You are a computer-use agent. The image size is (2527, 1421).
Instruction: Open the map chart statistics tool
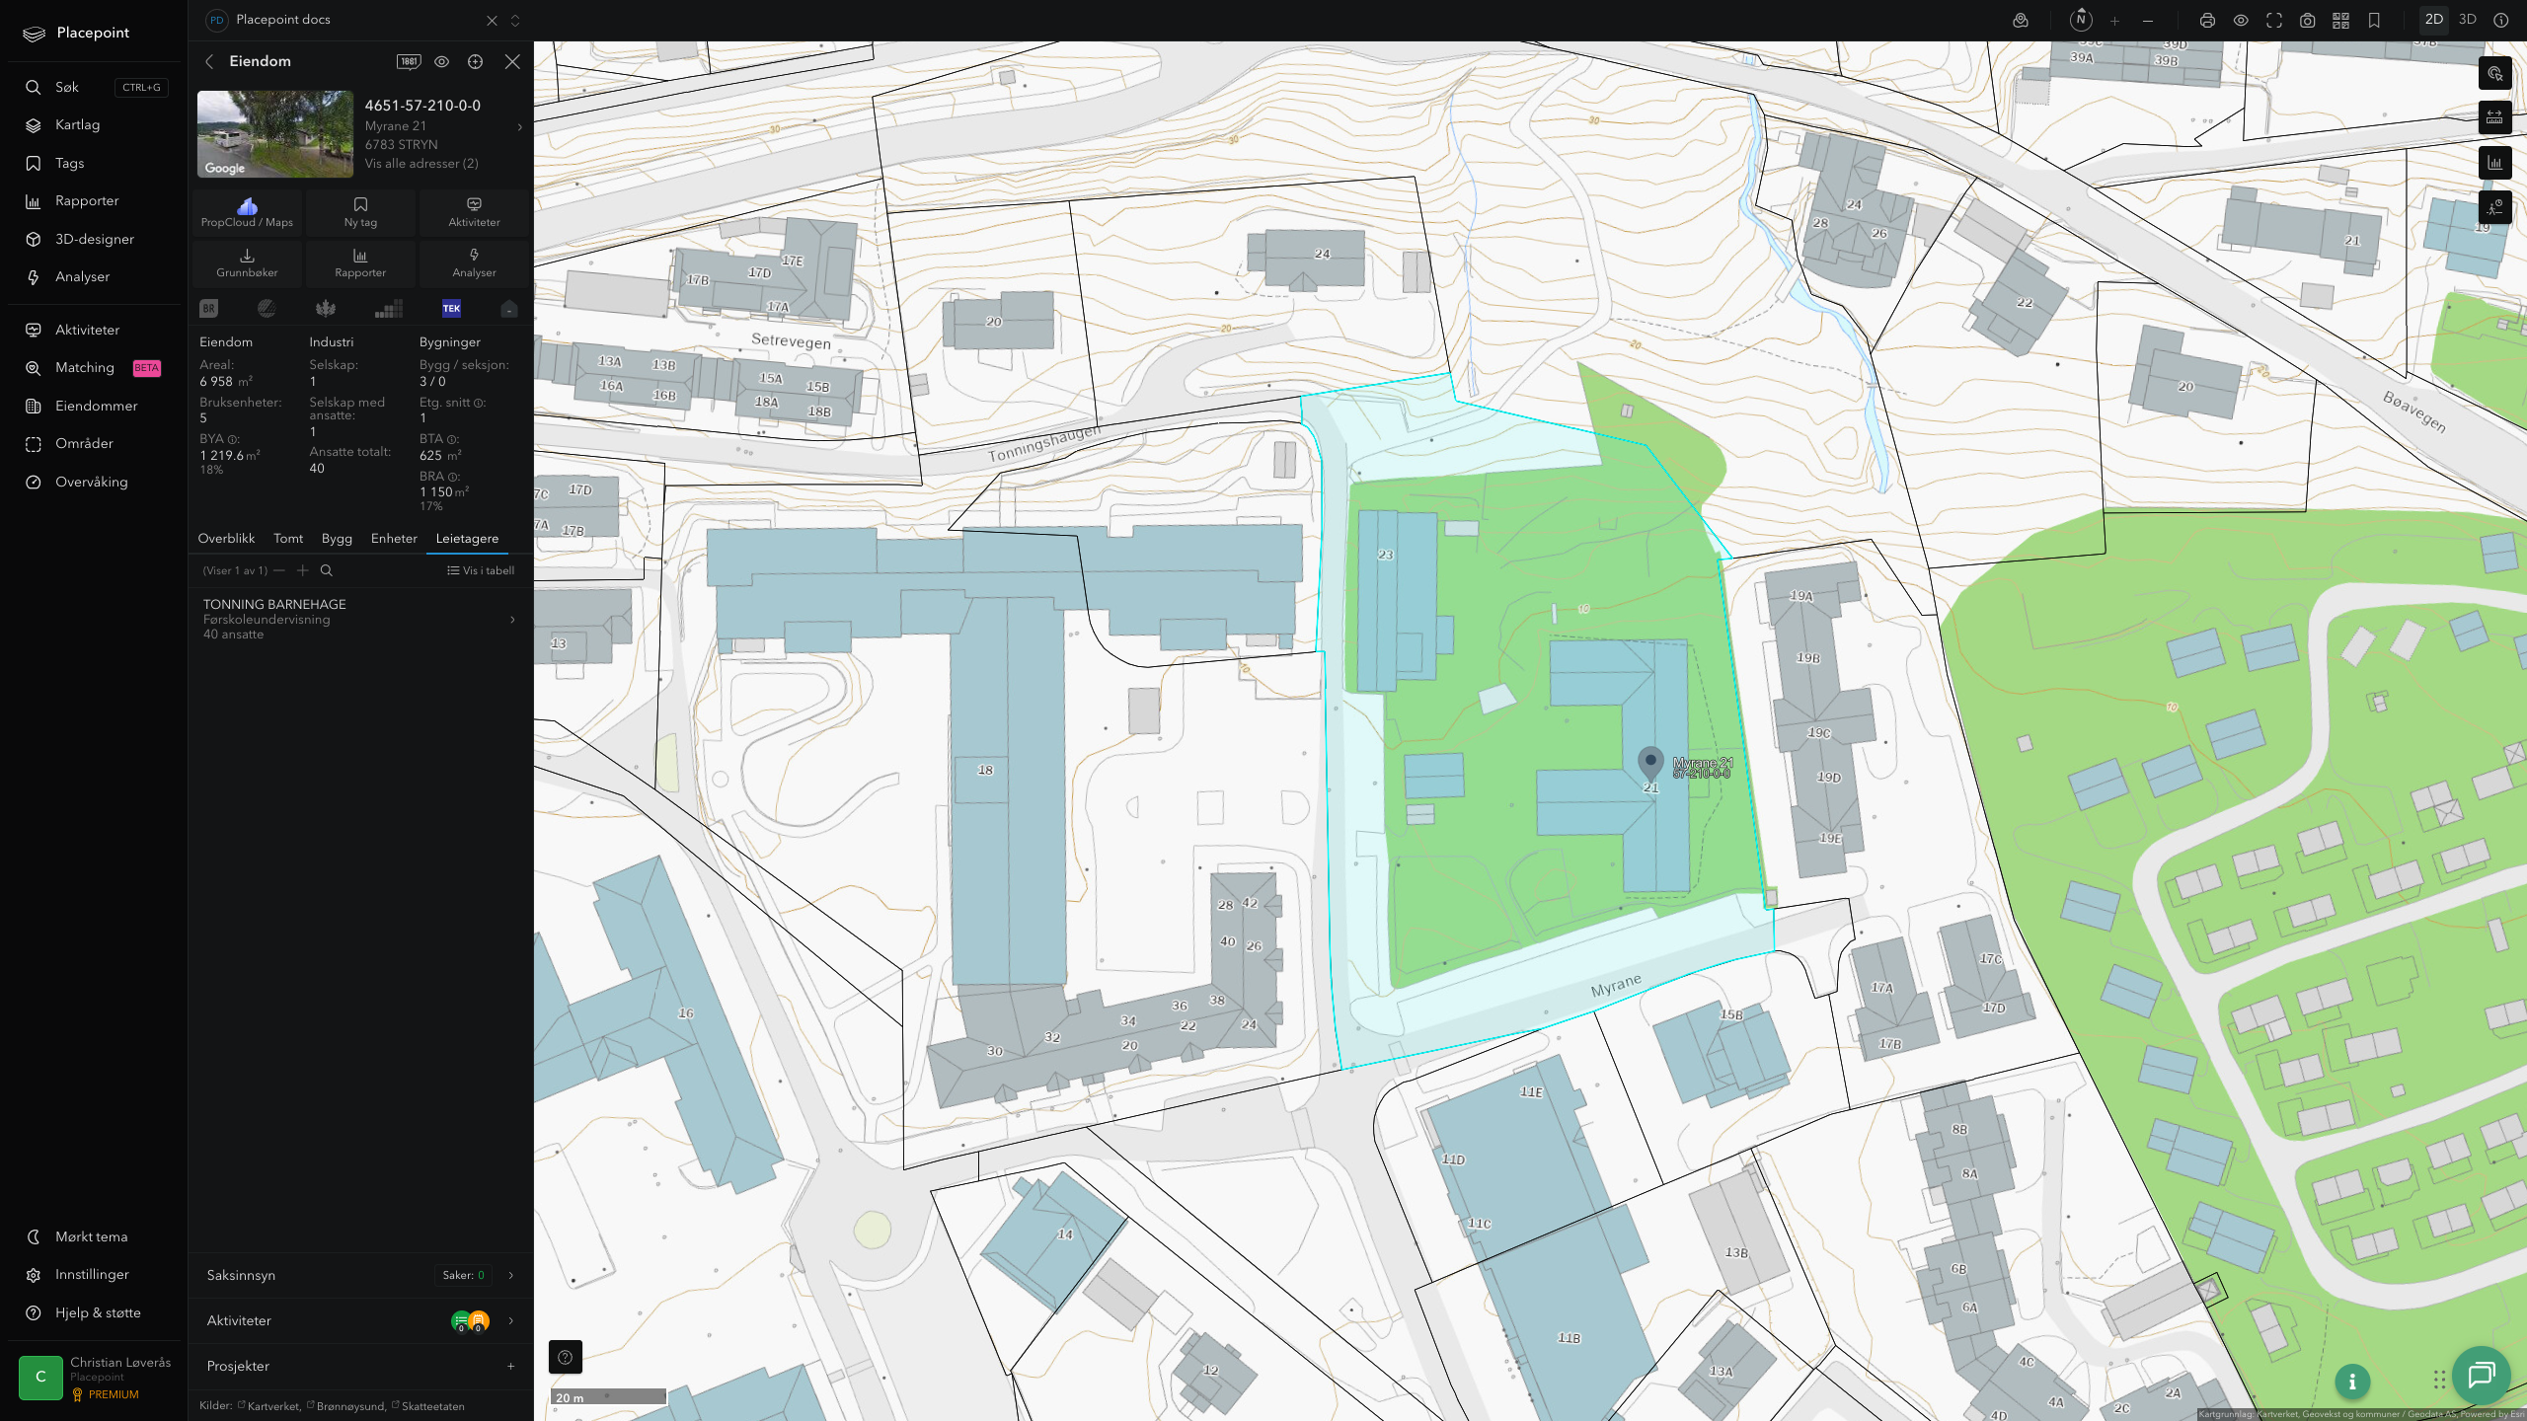click(x=2494, y=163)
